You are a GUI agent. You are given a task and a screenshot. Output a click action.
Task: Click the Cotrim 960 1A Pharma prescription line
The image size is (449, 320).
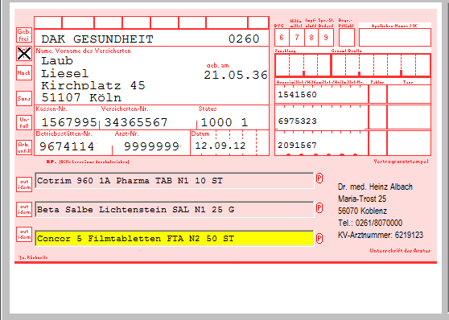coord(175,181)
